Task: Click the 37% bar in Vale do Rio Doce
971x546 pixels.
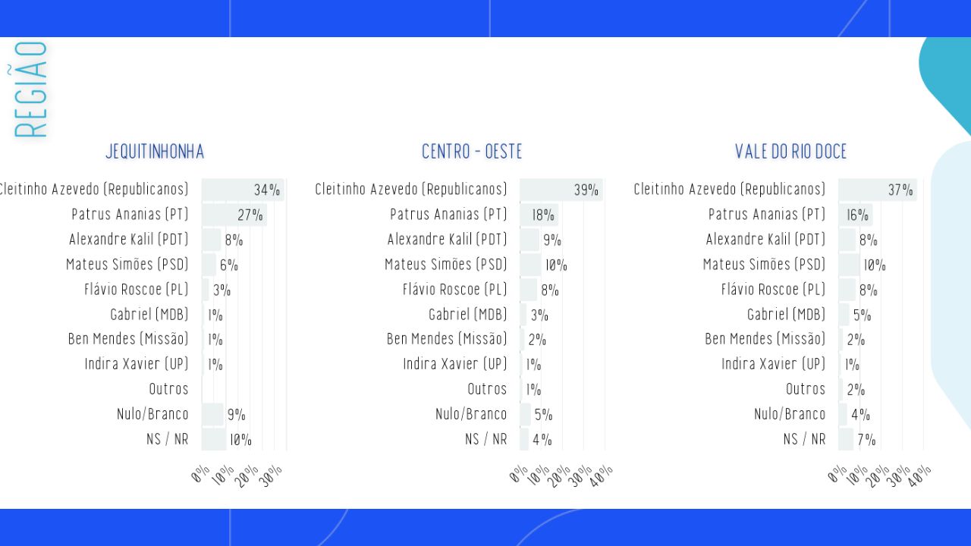Action: 878,190
